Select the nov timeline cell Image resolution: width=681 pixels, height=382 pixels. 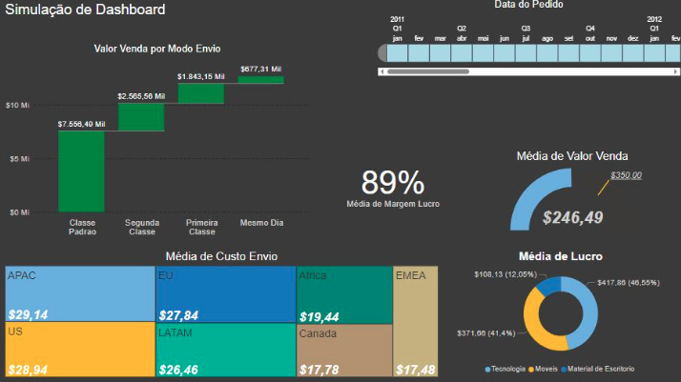click(x=611, y=53)
